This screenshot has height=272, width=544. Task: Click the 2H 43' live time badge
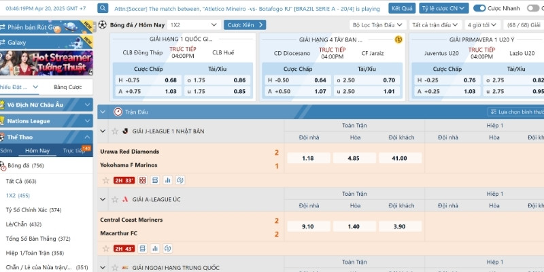124,249
